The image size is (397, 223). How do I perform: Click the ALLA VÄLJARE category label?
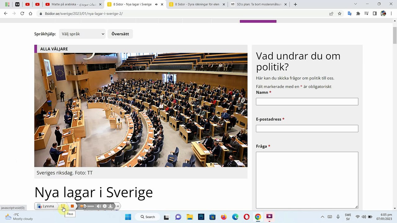tap(54, 49)
